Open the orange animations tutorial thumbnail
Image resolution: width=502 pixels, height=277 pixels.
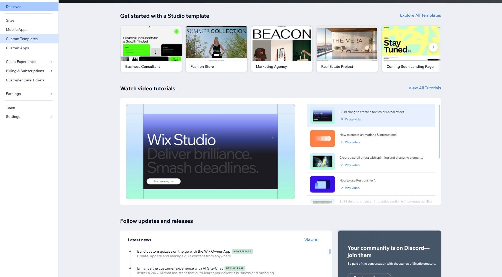322,139
